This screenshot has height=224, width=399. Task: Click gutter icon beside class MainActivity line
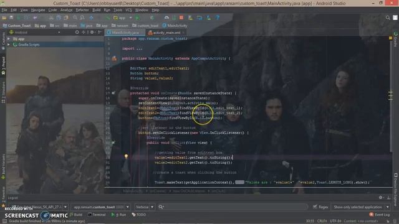[x=114, y=58]
